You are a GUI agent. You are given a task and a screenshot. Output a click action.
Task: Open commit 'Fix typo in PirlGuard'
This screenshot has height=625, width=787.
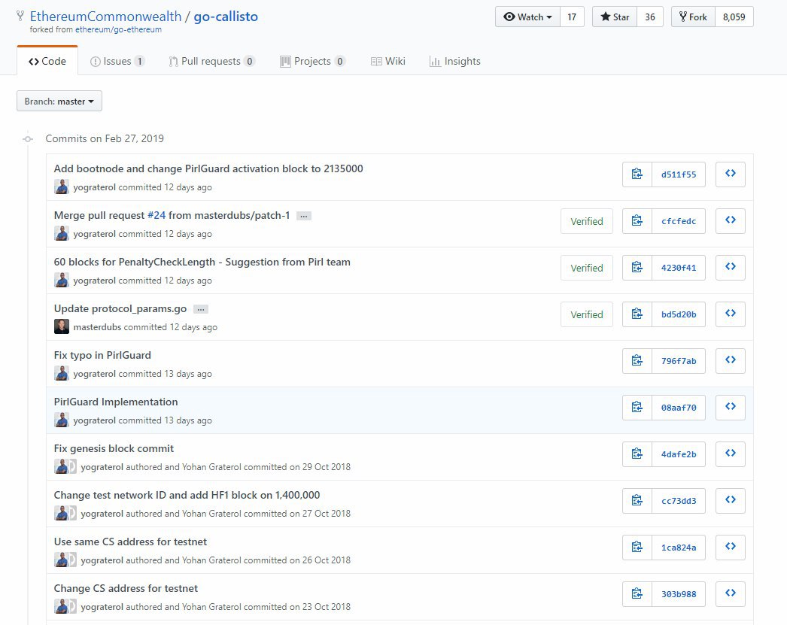tap(102, 355)
